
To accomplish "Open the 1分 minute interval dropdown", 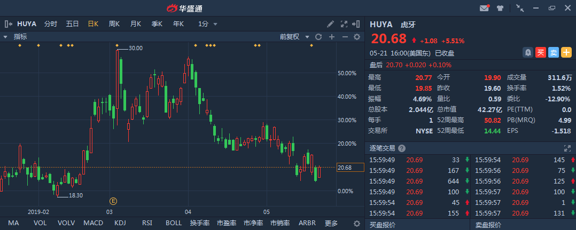I will point(208,24).
